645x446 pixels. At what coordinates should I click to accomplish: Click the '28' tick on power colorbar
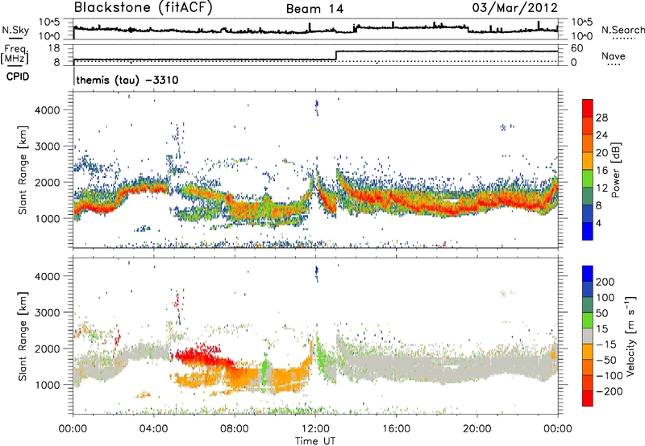pos(601,118)
